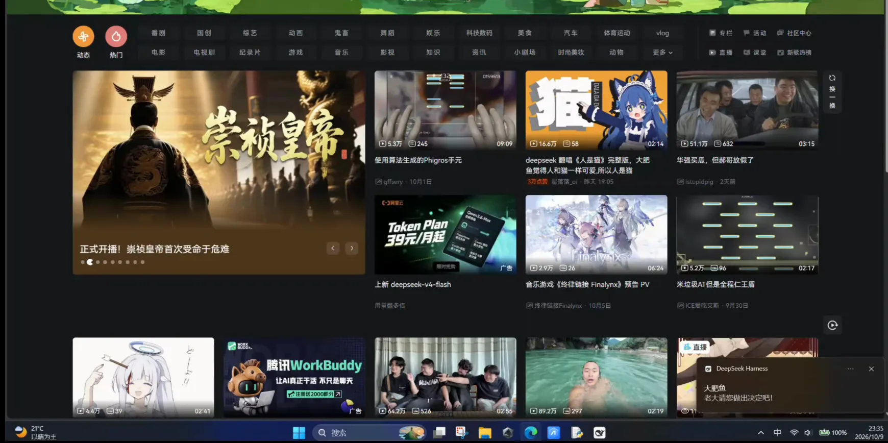Screen dimensions: 888x443
Task: Open 米垃圾AT但是全程仁王盾 video title
Action: coord(716,284)
